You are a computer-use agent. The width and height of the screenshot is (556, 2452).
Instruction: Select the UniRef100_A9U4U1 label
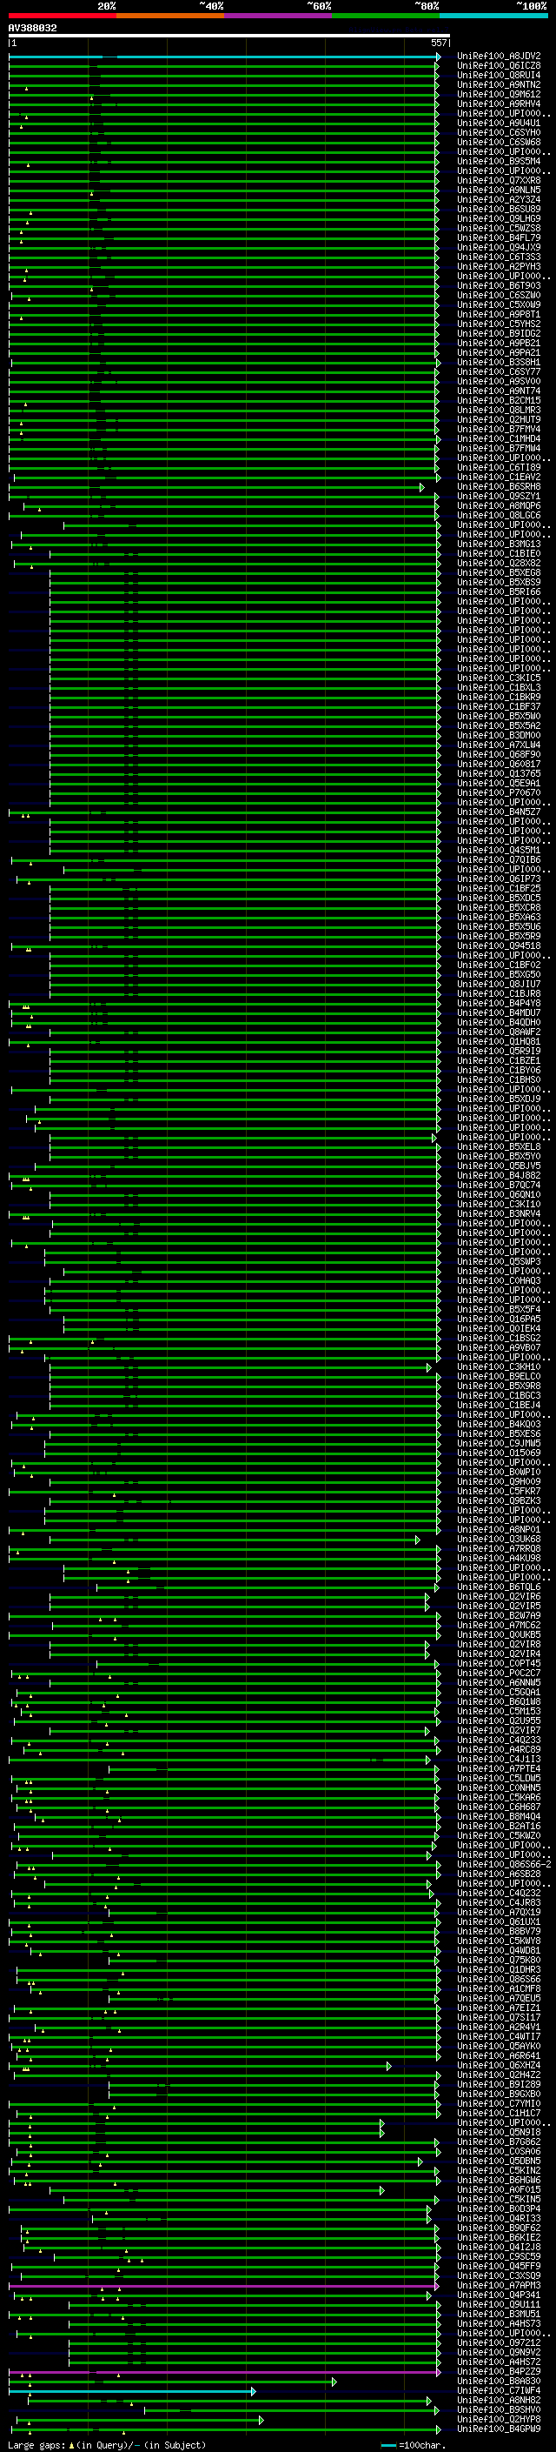coord(499,123)
